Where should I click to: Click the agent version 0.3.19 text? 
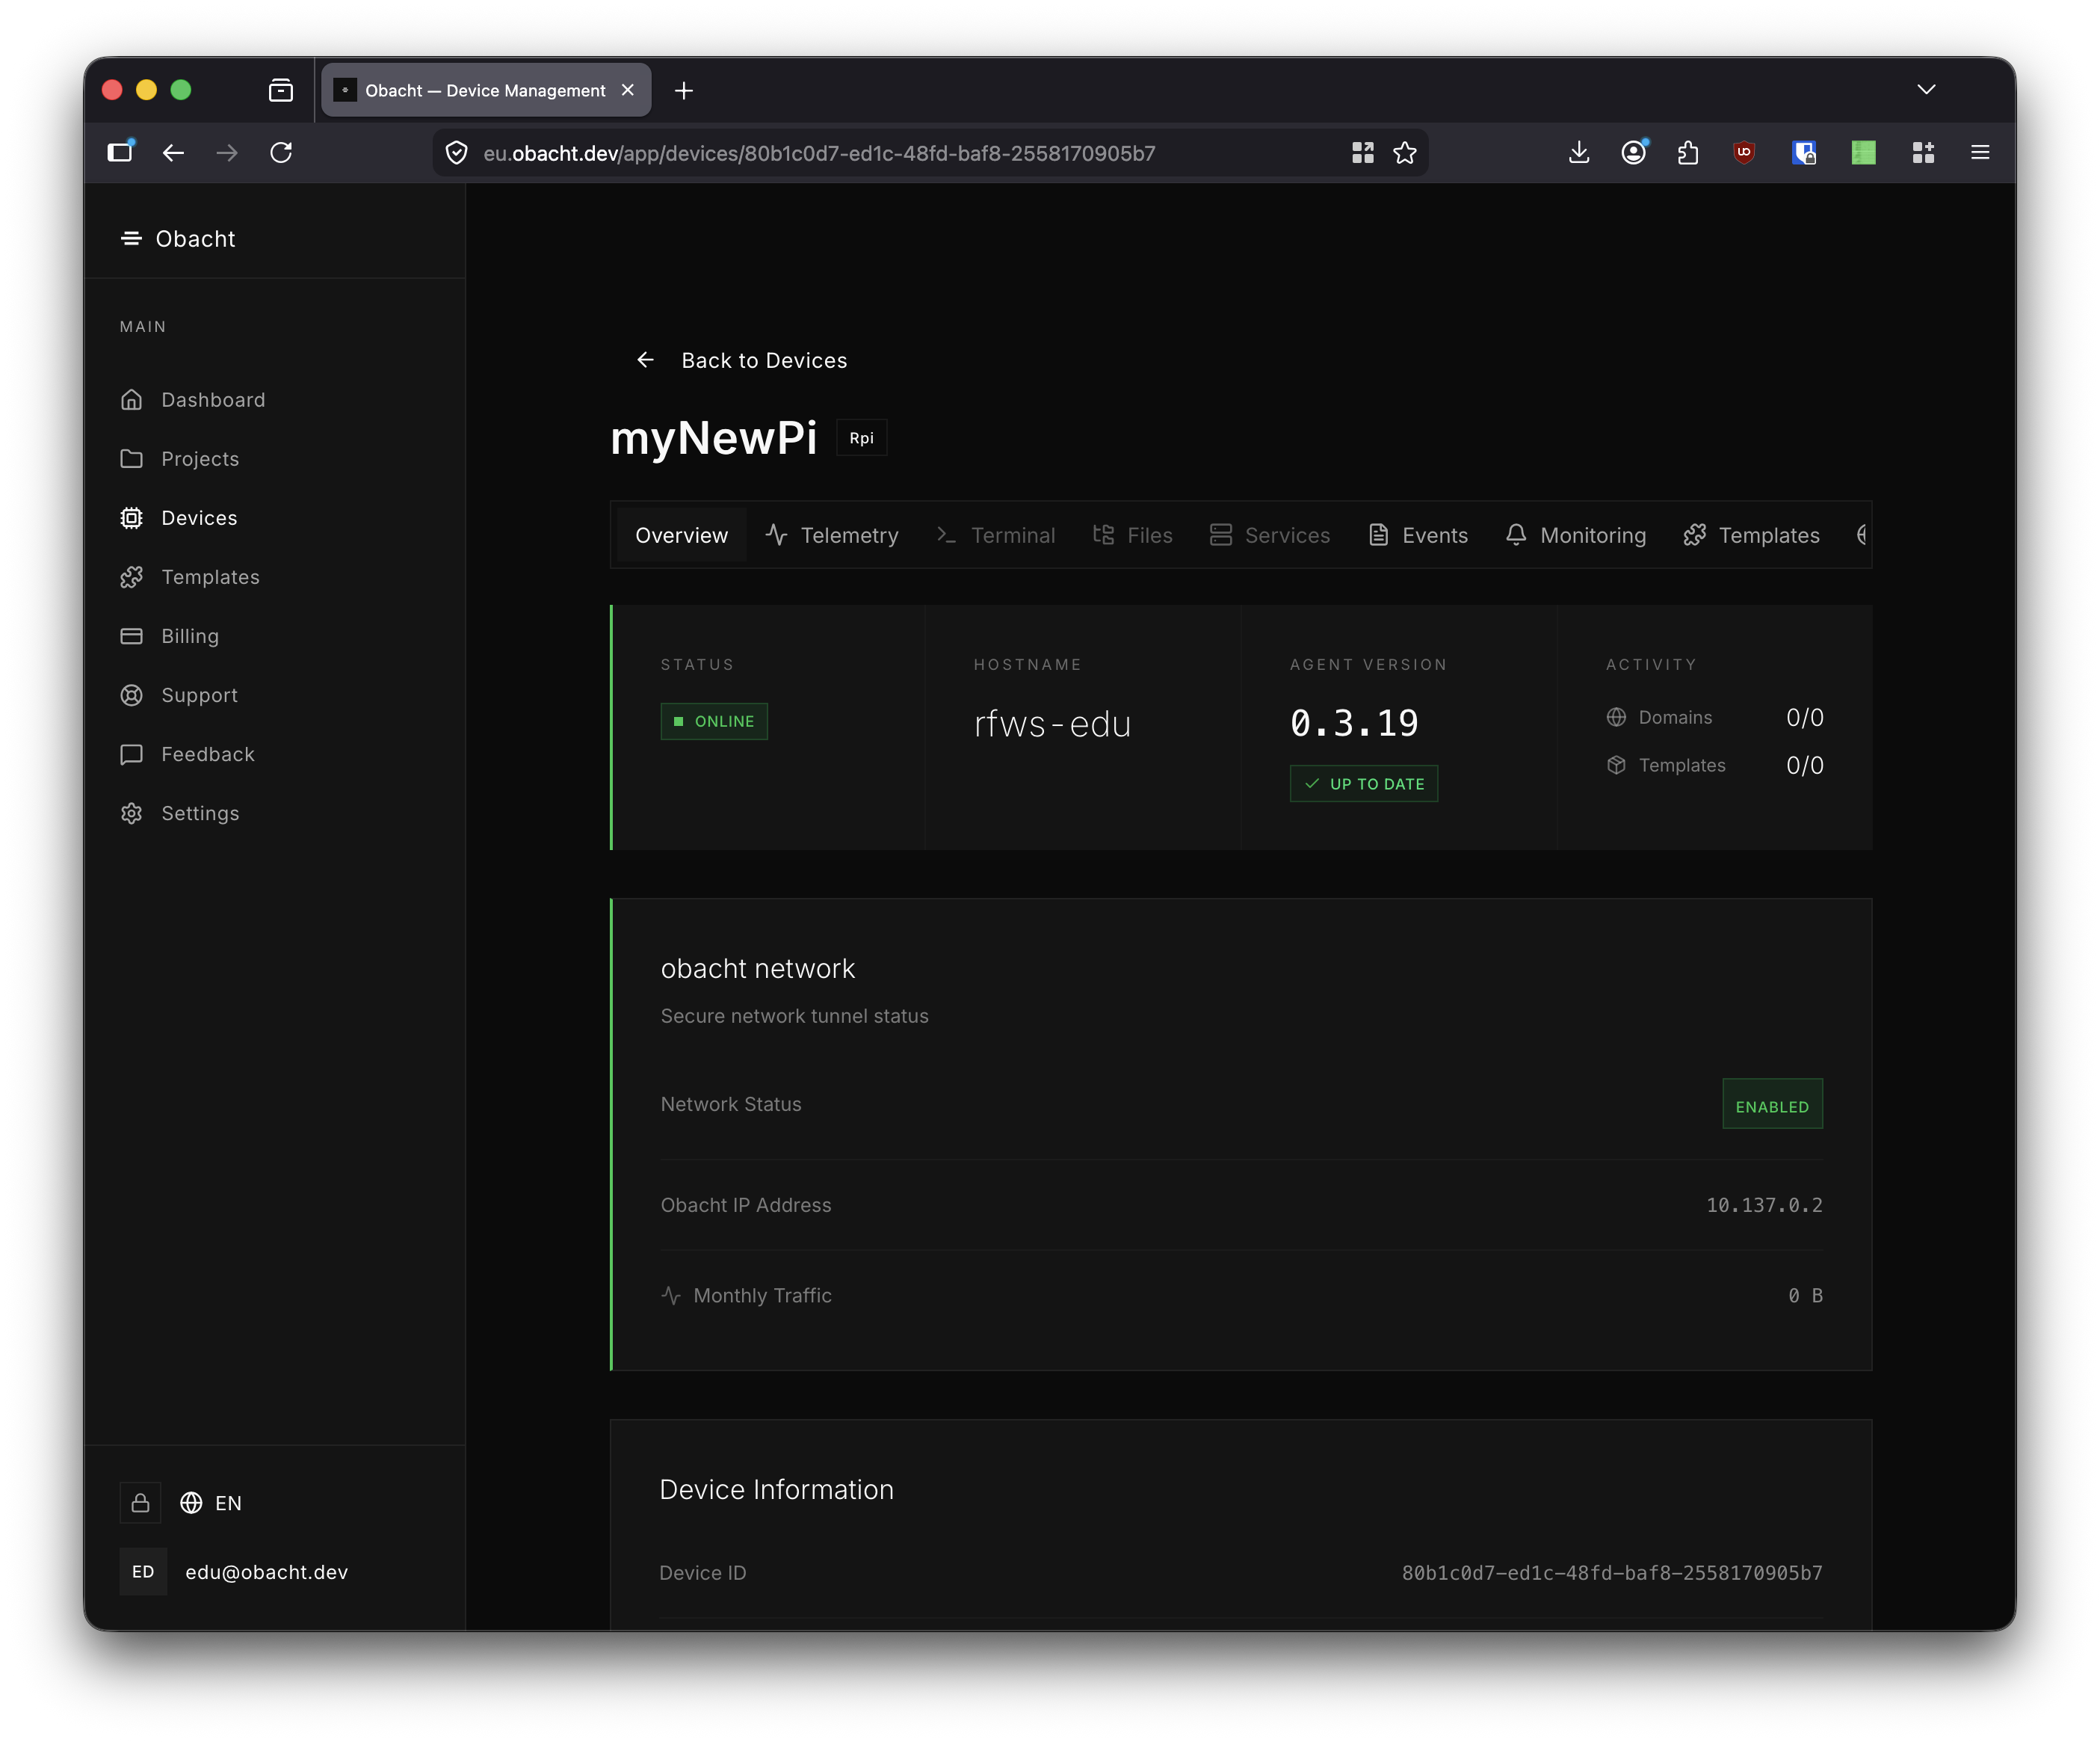(x=1354, y=722)
